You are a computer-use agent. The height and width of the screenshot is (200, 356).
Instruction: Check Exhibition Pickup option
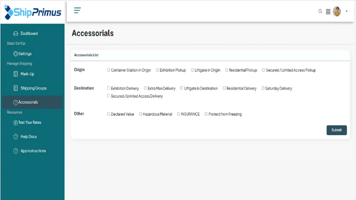pyautogui.click(x=158, y=70)
